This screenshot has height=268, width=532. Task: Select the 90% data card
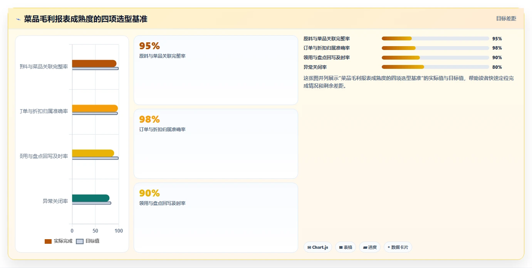[216, 218]
